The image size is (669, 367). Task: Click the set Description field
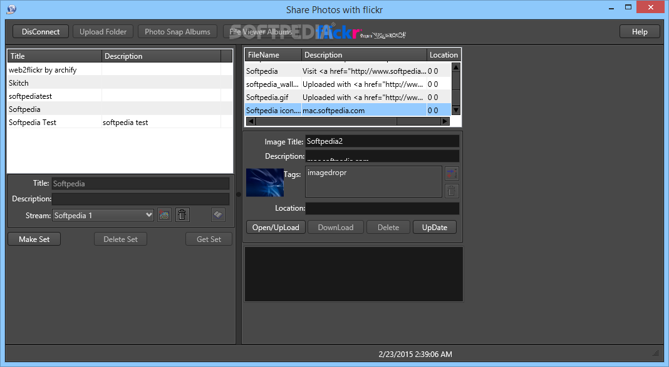[140, 199]
